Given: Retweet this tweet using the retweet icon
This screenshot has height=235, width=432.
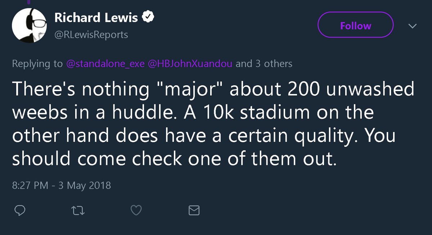Looking at the screenshot, I should click(x=78, y=211).
